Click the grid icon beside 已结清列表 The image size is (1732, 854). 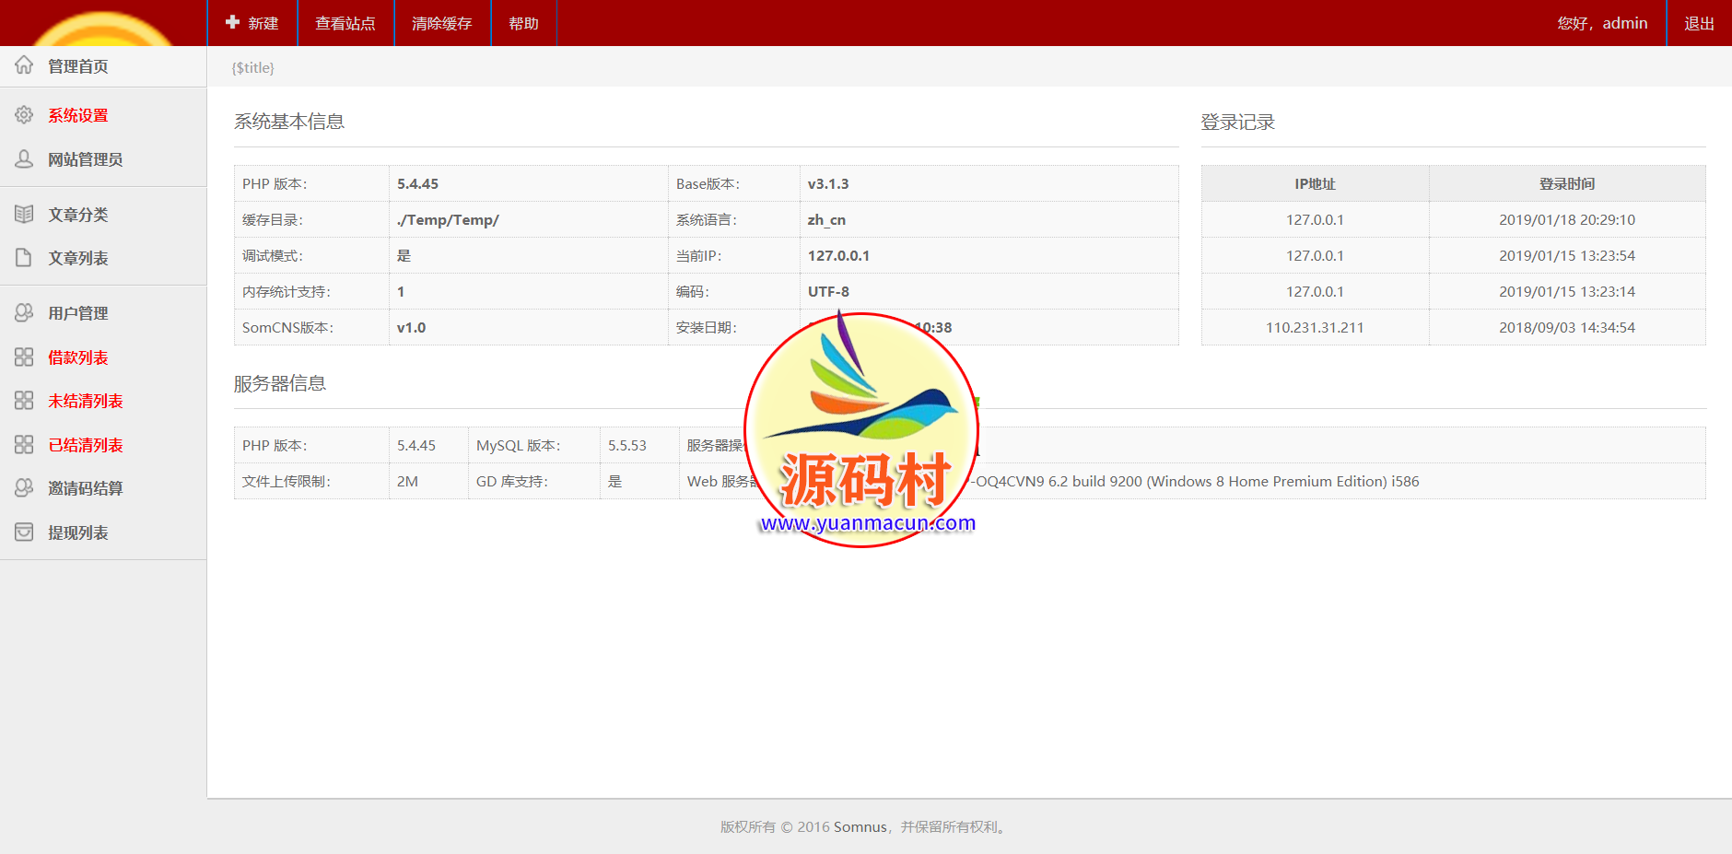24,445
